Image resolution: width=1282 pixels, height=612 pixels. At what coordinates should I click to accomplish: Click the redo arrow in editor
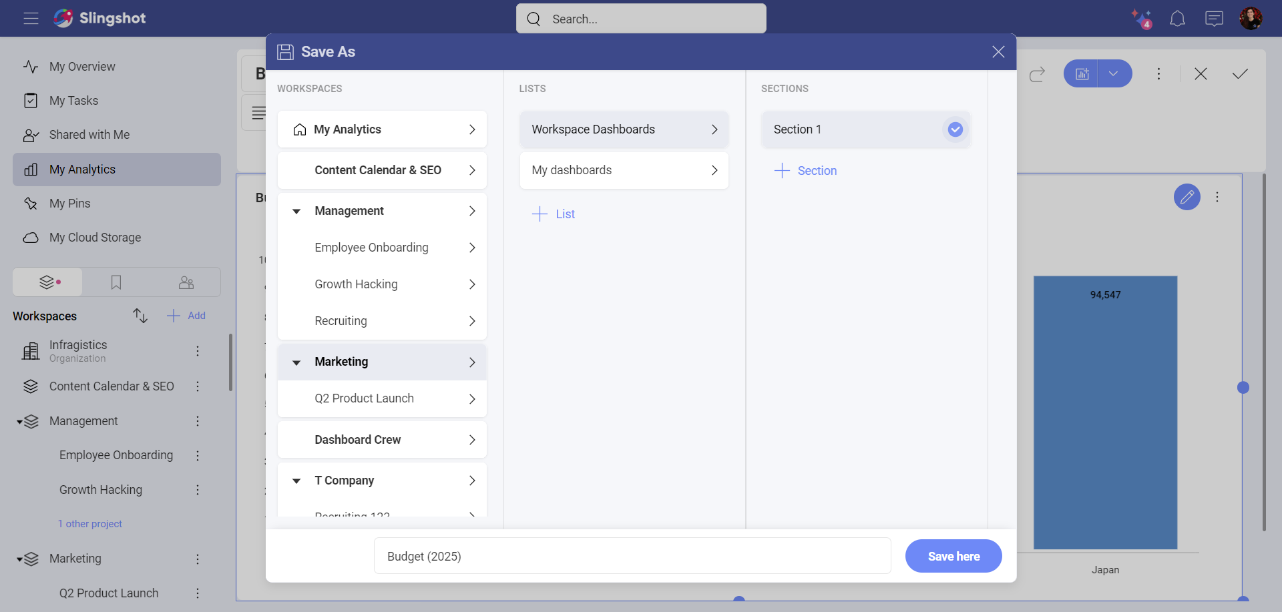(x=1037, y=74)
